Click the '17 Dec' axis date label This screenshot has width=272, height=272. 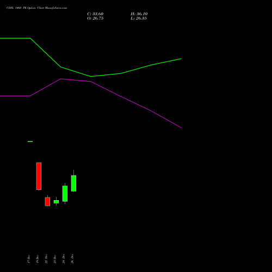click(29, 258)
